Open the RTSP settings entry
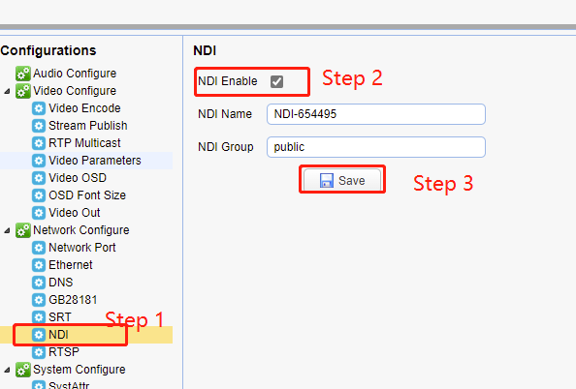This screenshot has height=389, width=576. coord(64,352)
